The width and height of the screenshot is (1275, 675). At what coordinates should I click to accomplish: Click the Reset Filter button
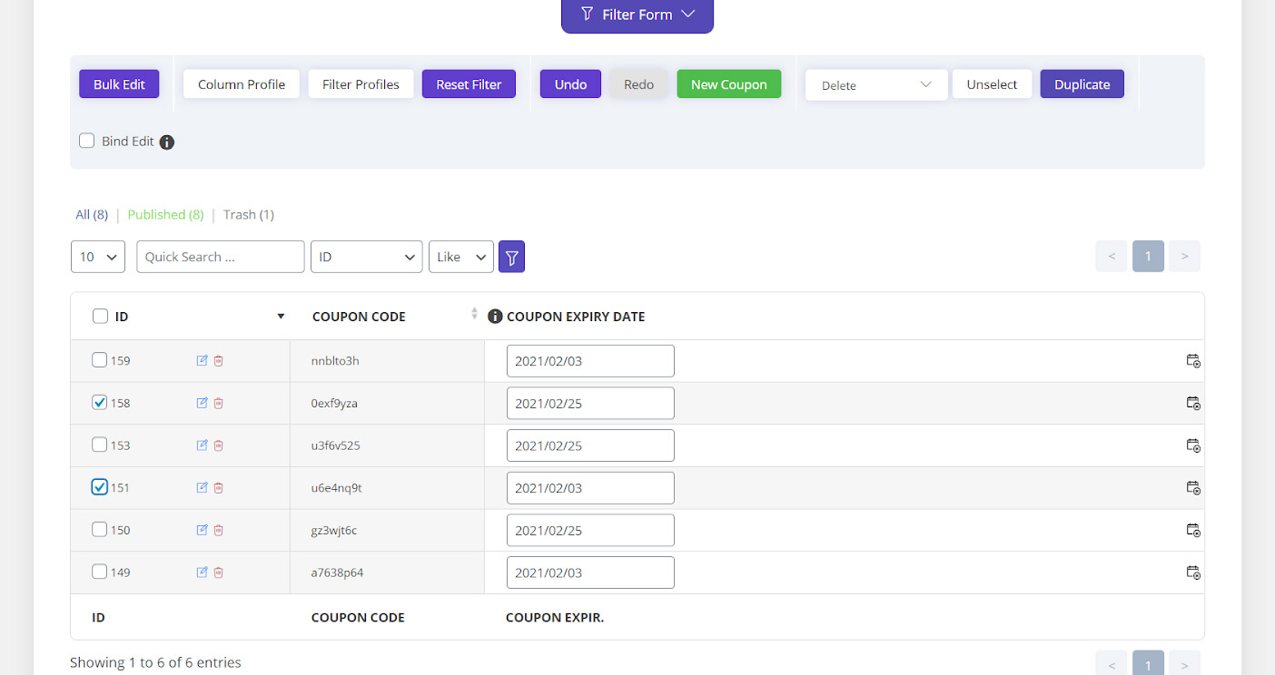pyautogui.click(x=469, y=84)
